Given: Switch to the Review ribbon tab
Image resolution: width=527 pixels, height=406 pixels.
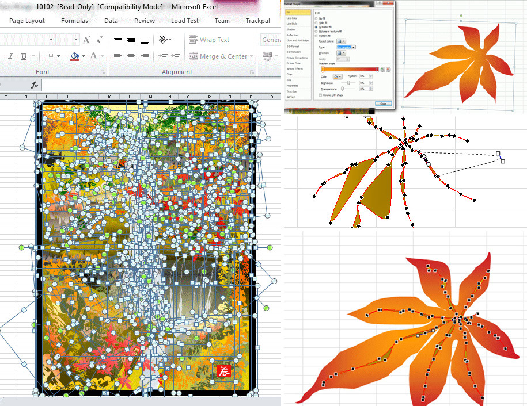Looking at the screenshot, I should click(144, 21).
